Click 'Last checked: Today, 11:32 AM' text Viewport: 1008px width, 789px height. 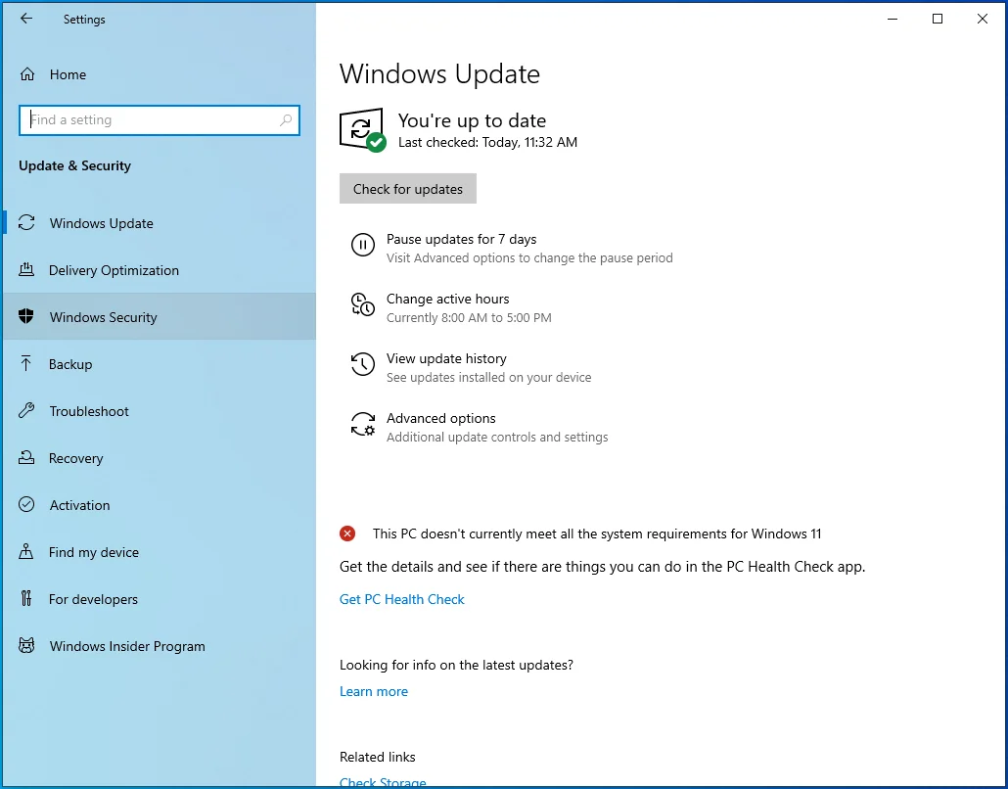(x=487, y=142)
